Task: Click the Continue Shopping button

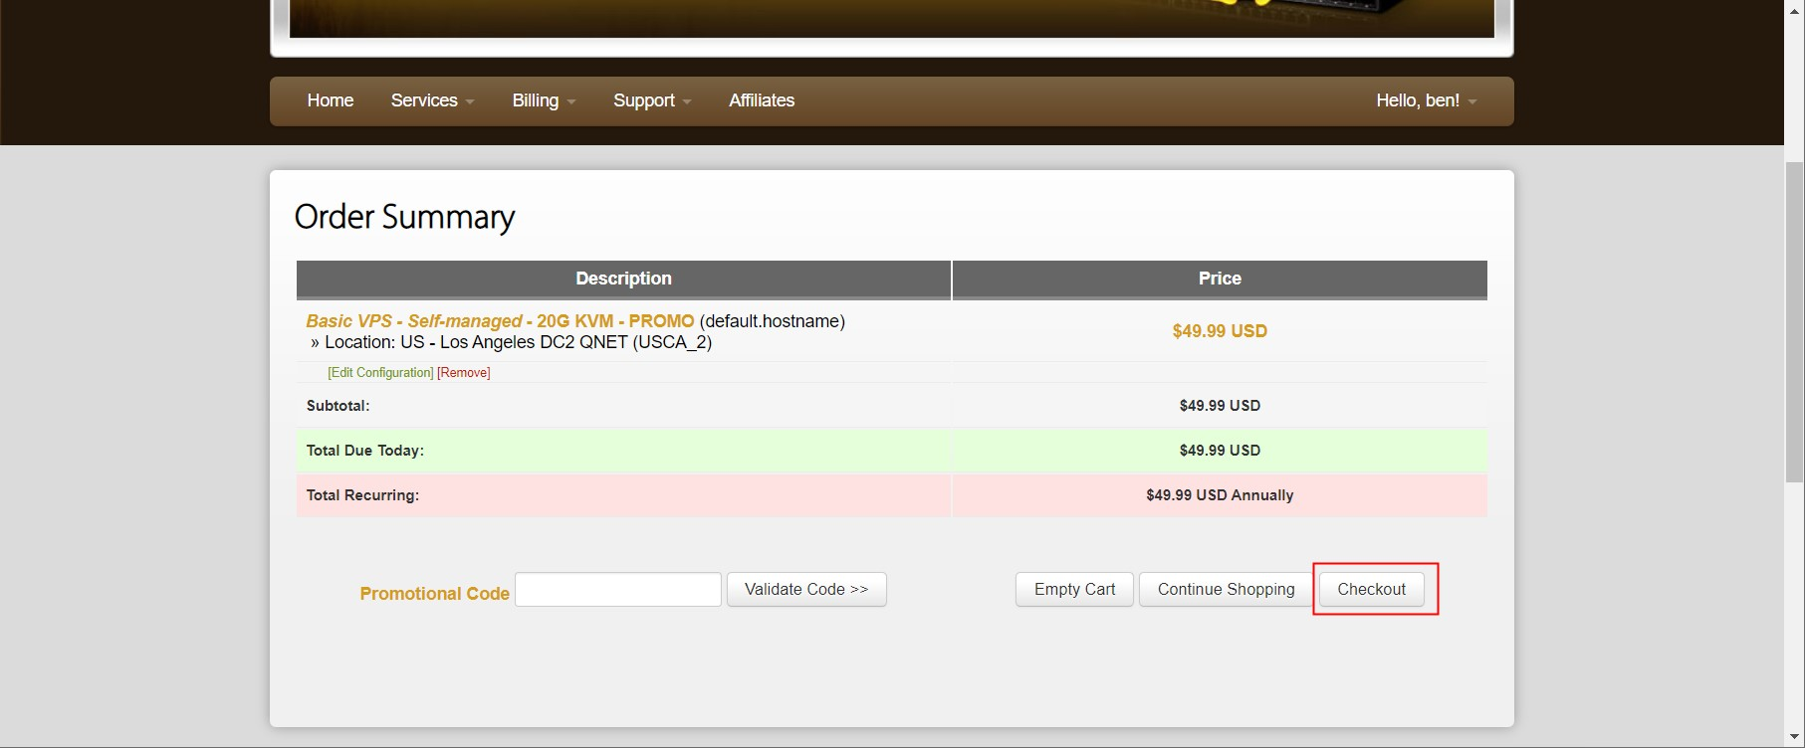Action: [1226, 589]
